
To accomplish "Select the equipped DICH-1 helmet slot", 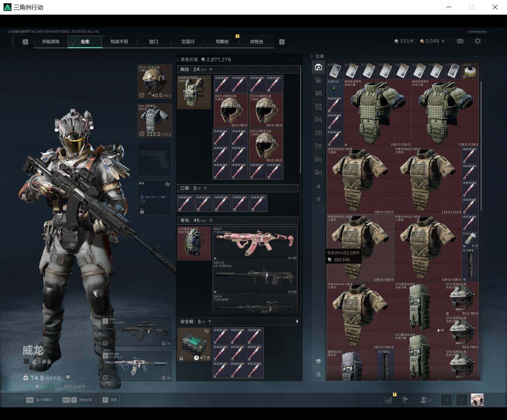I will (155, 82).
